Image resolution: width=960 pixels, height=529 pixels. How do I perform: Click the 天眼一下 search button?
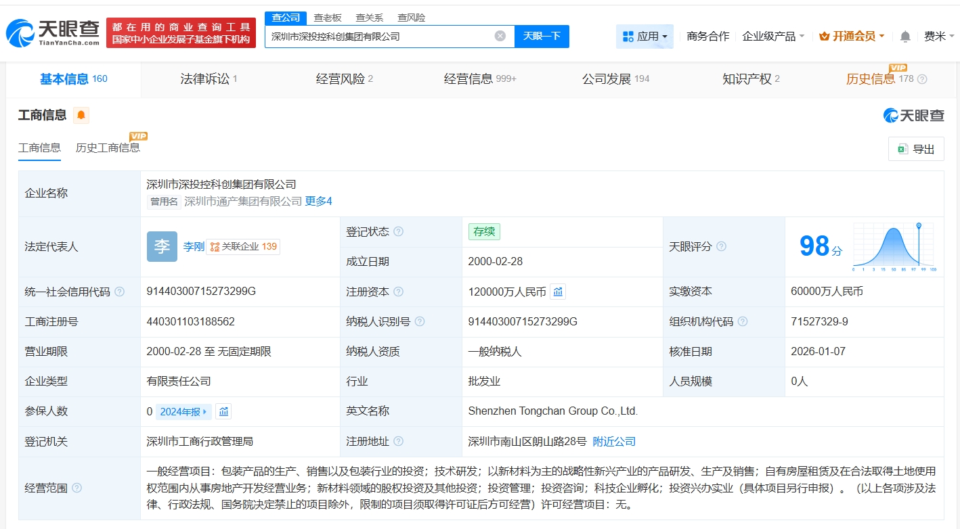tap(542, 37)
